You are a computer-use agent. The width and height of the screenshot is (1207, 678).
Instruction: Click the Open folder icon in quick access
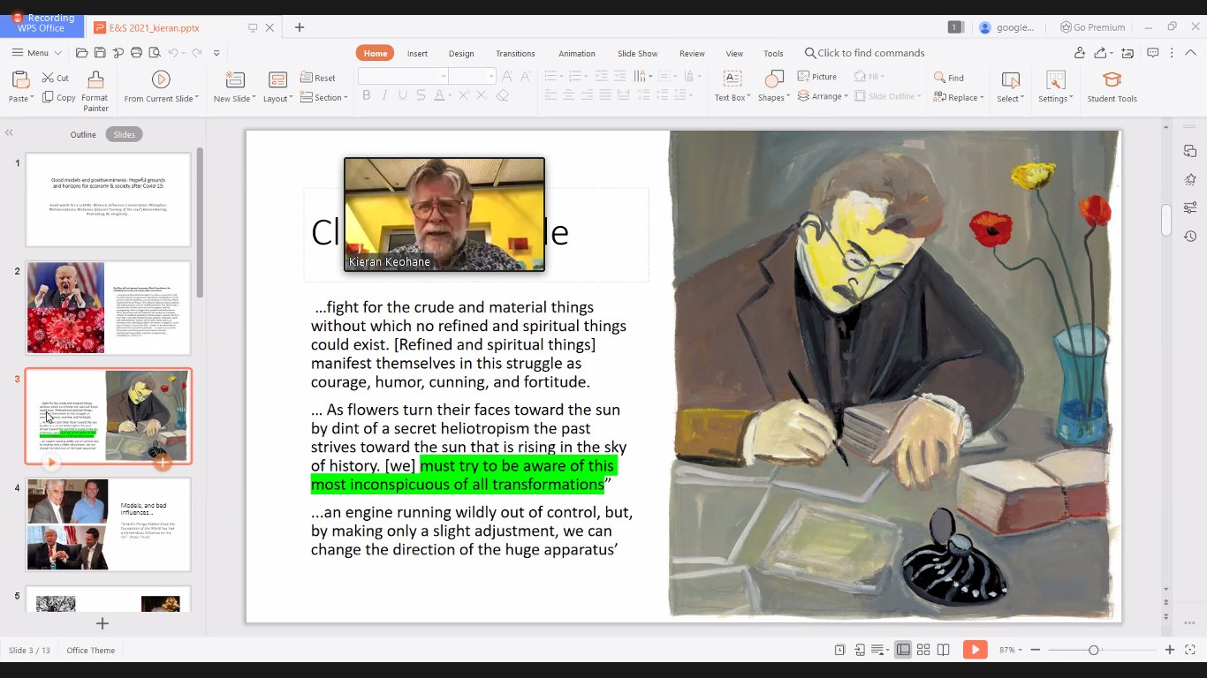pos(81,53)
